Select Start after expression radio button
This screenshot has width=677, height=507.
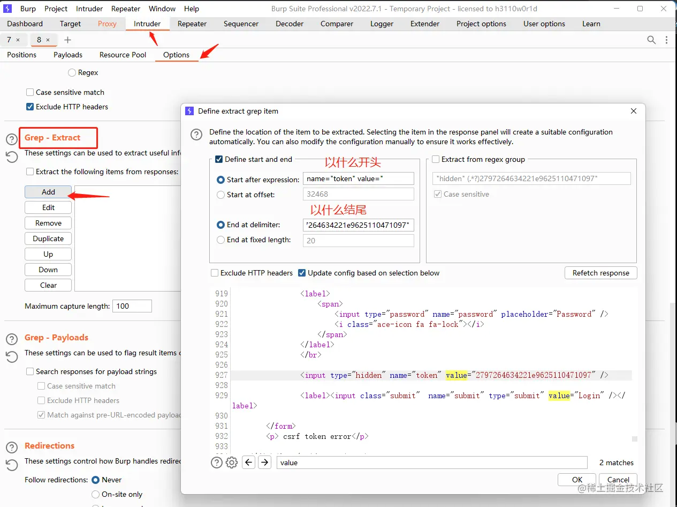221,180
